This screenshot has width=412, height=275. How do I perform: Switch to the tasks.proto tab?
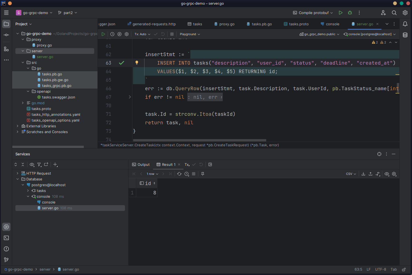(296, 24)
